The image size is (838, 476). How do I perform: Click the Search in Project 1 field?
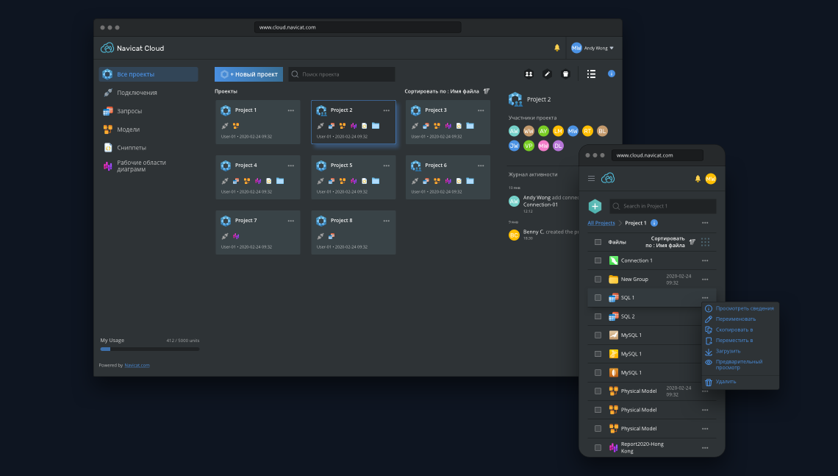pyautogui.click(x=663, y=206)
